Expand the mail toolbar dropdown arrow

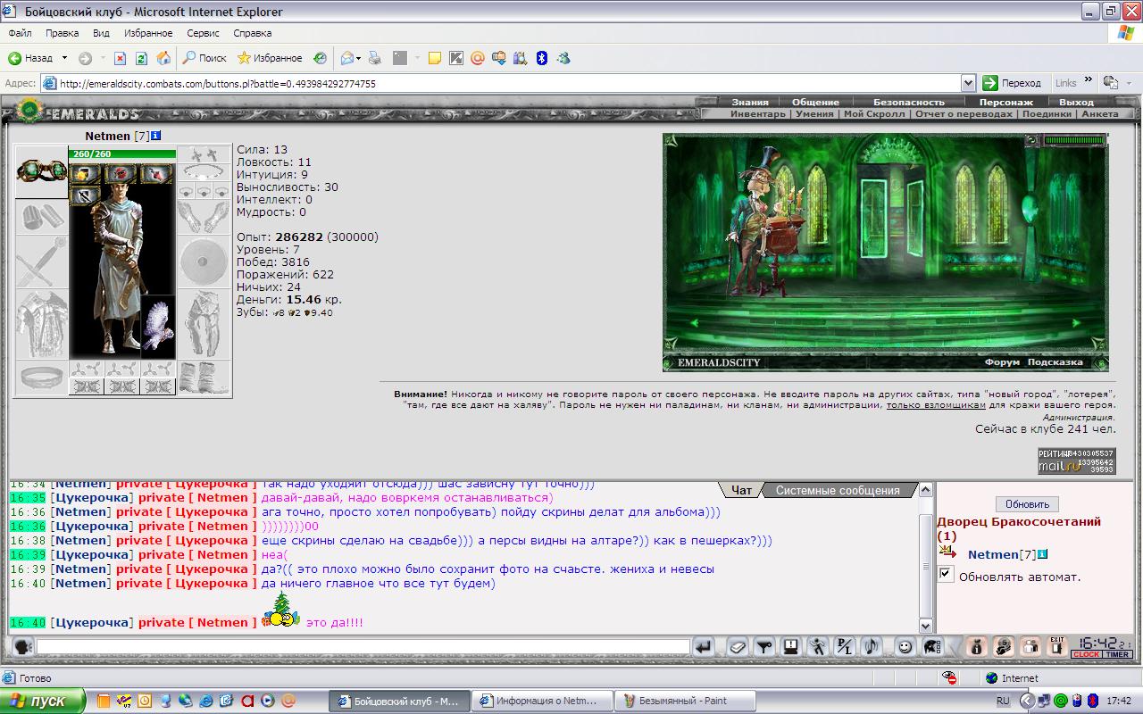pyautogui.click(x=359, y=58)
